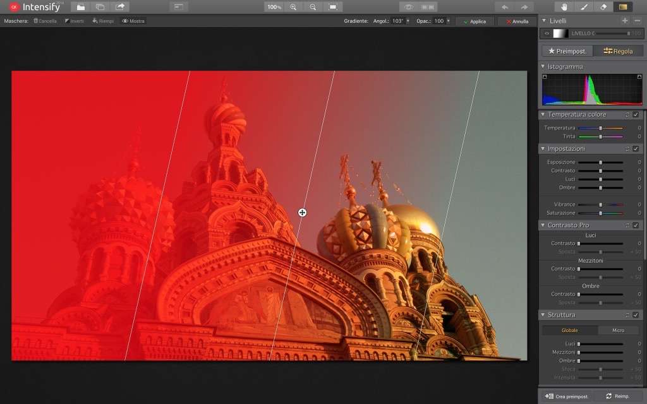The width and height of the screenshot is (647, 404).
Task: Uncheck the Temperatura colore checkbox
Action: click(x=636, y=115)
